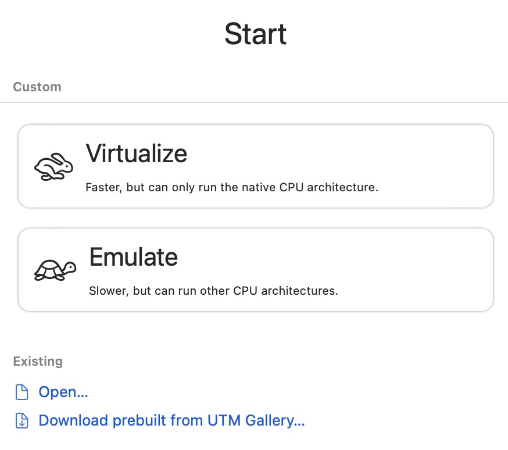
Task: Click the download document icon near UTM Gallery
Action: pos(22,420)
